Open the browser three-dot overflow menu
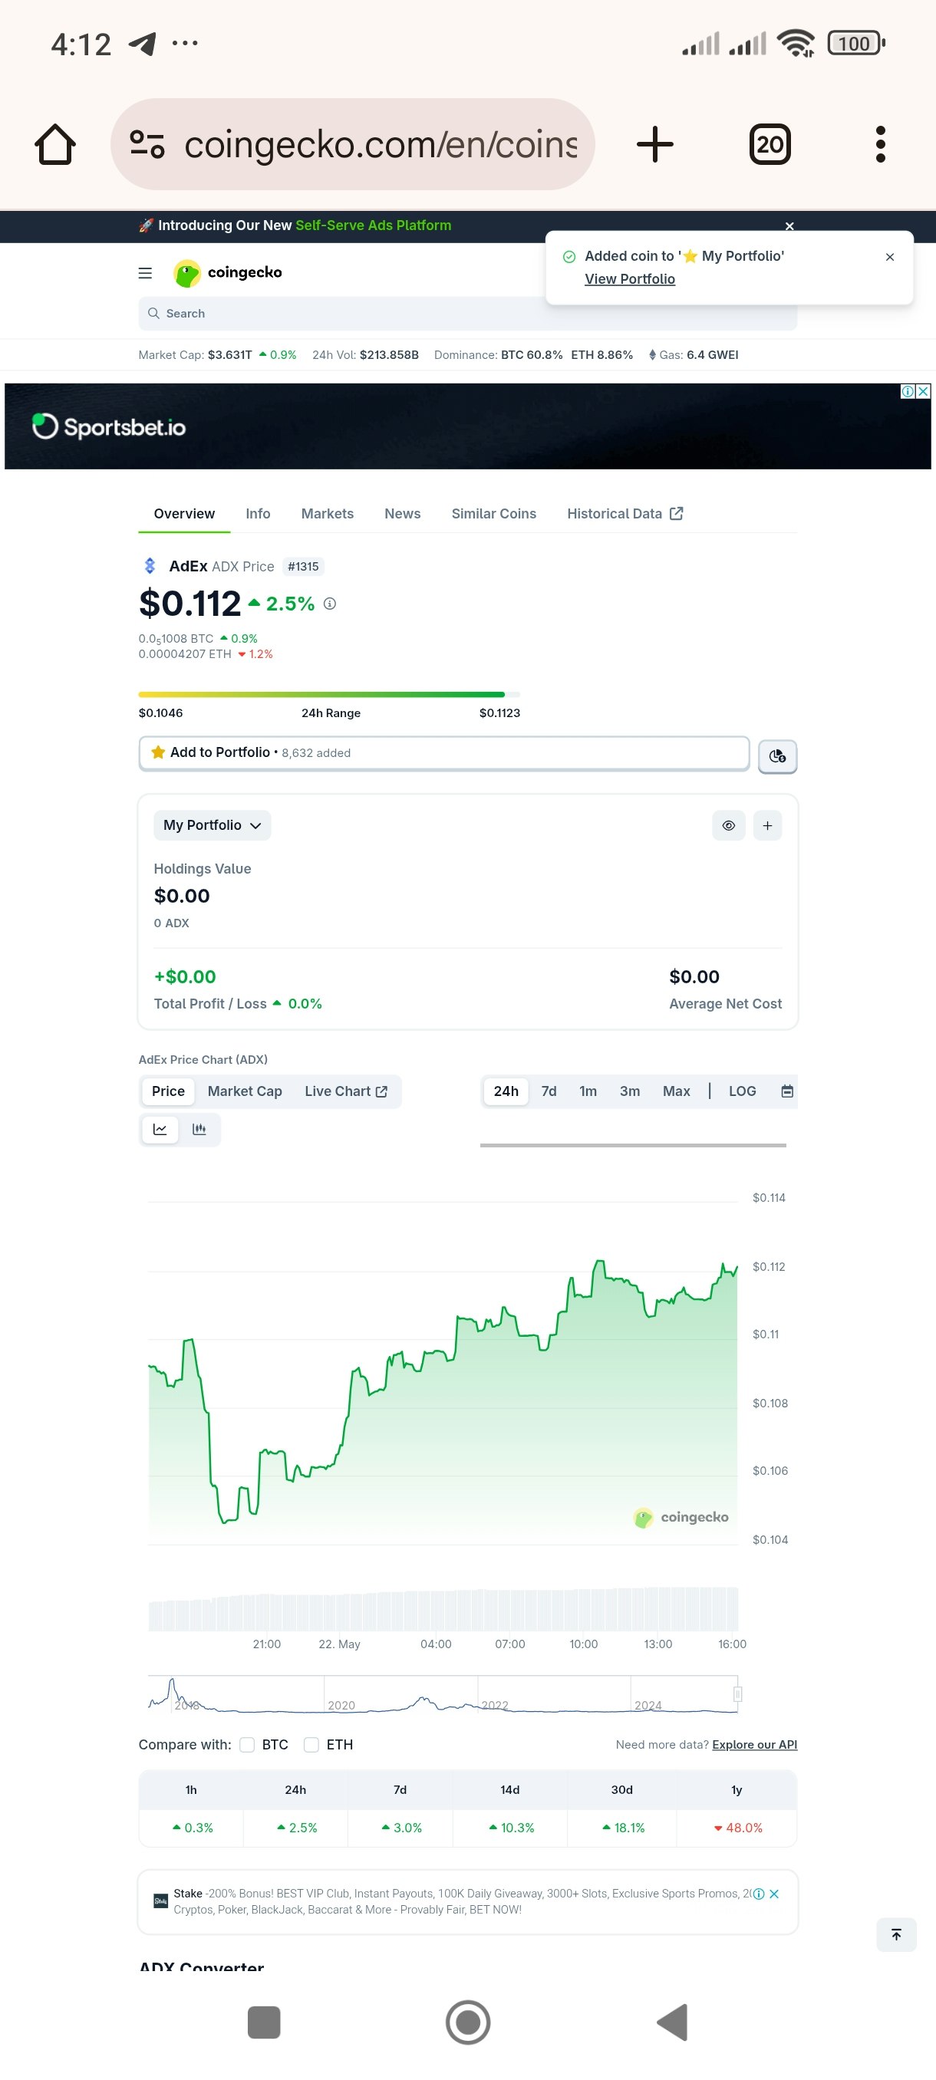 point(880,144)
